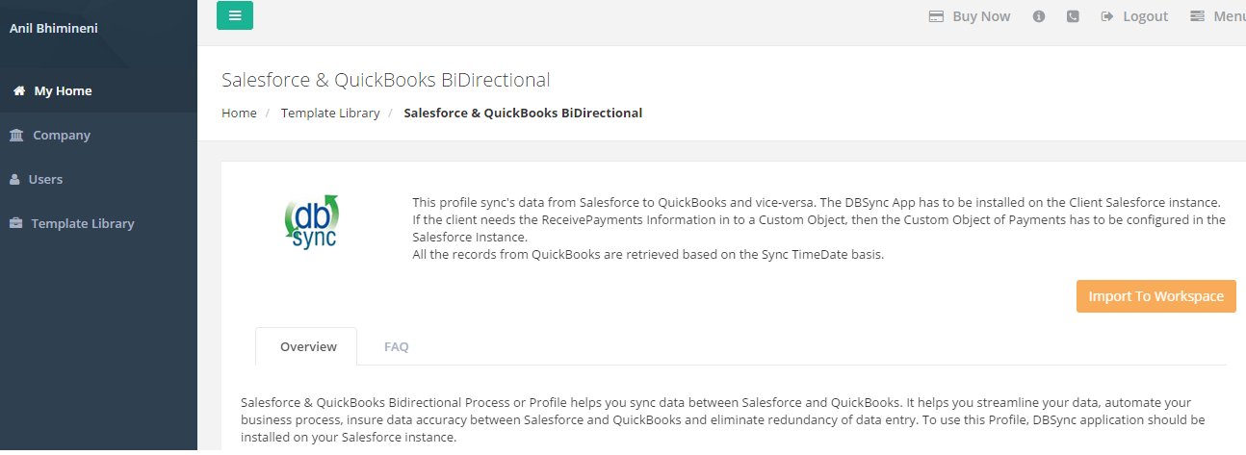1246x455 pixels.
Task: Click the list icon beside Menu
Action: coord(1198,16)
